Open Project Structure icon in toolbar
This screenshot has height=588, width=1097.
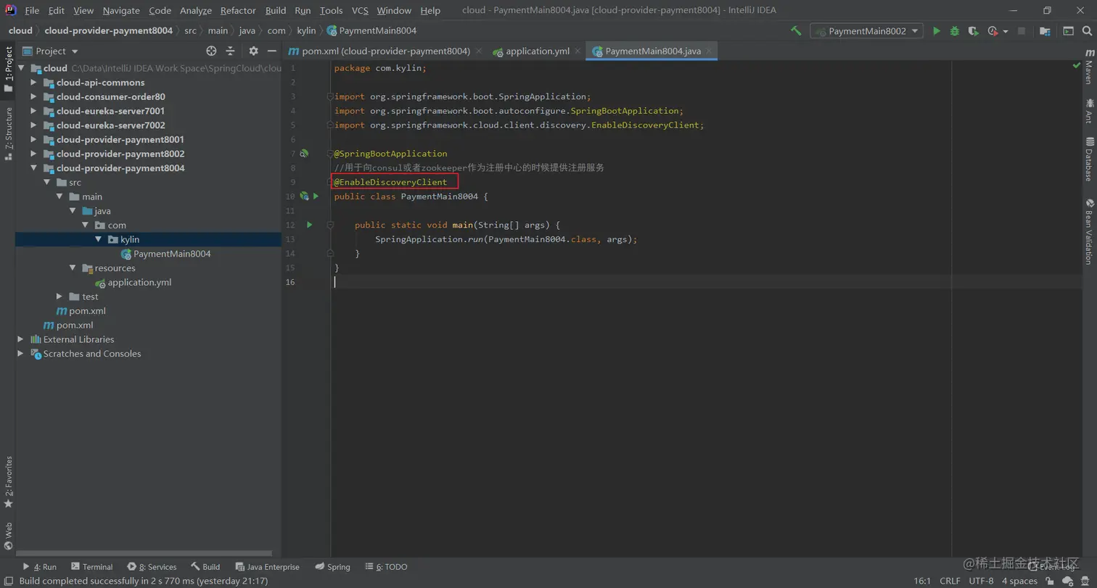point(1045,31)
